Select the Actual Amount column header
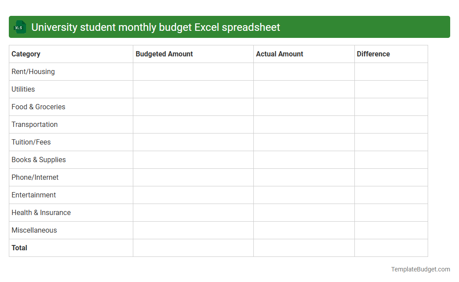 click(279, 54)
